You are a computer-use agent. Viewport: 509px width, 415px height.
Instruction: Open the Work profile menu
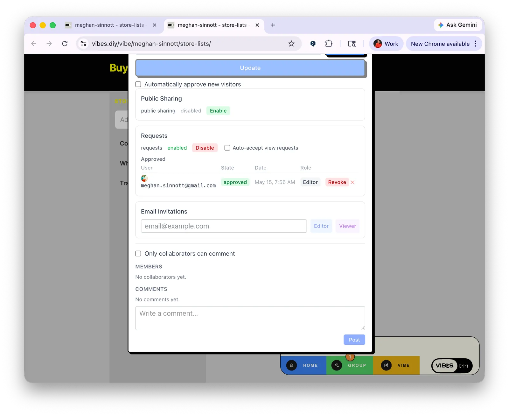pyautogui.click(x=386, y=44)
